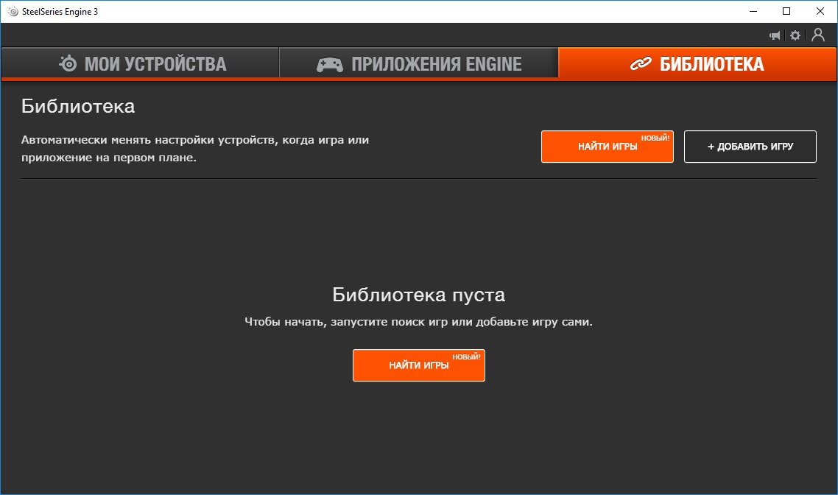Open the user account profile icon
Screen dimensions: 838x495
pyautogui.click(x=817, y=35)
